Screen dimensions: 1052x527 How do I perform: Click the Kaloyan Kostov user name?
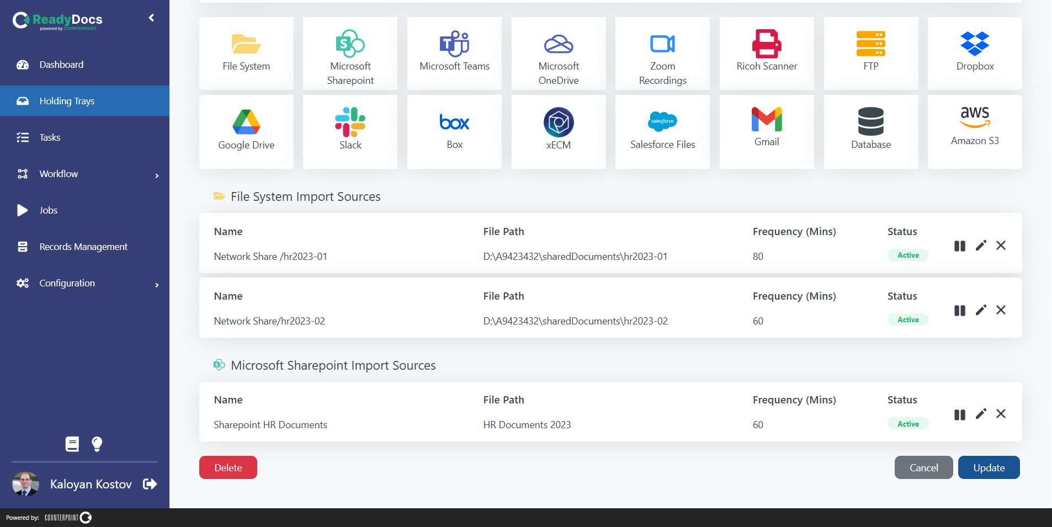[x=91, y=484]
